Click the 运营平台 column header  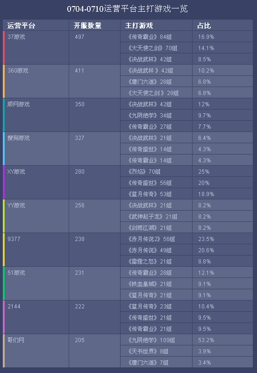point(36,25)
